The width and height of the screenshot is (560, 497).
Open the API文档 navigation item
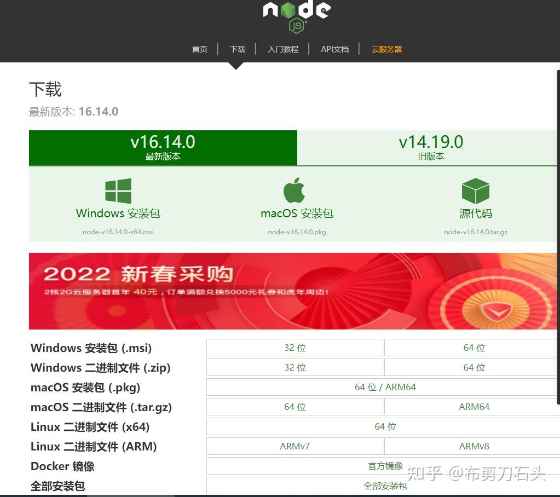tap(334, 49)
